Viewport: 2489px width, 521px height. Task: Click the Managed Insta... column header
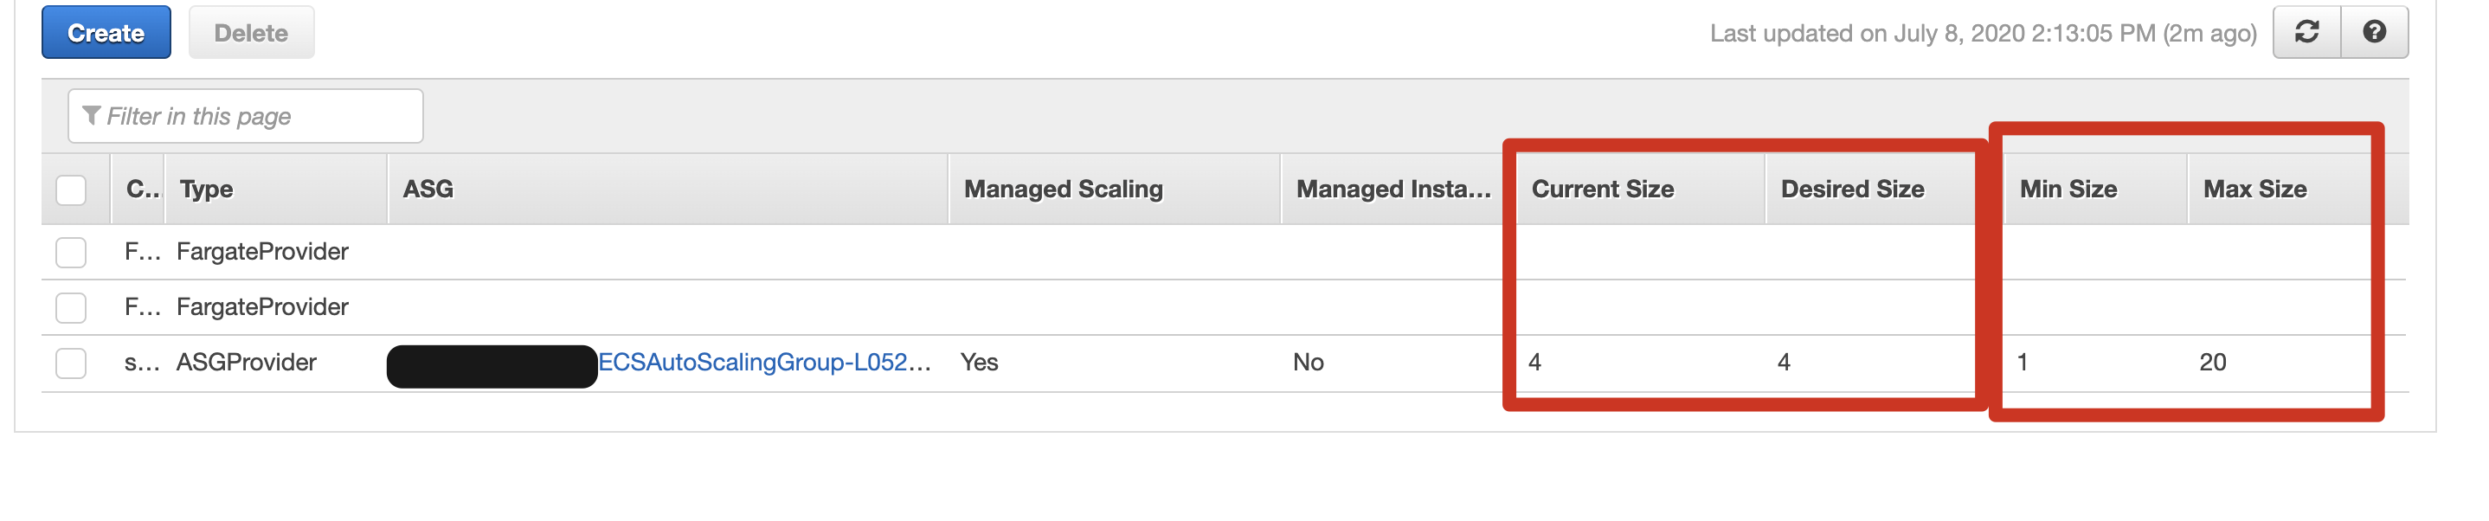[1392, 190]
